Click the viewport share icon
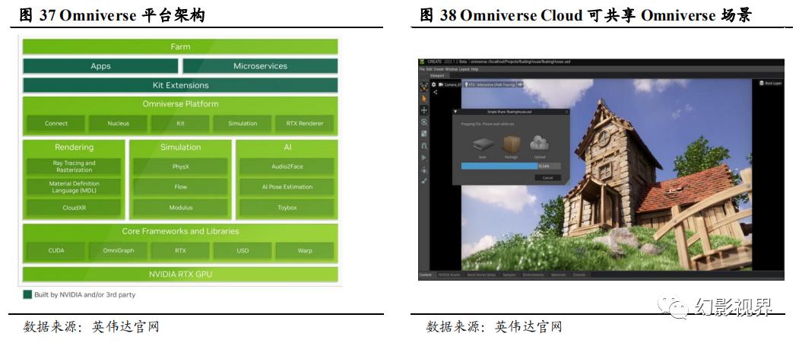Screen dimensions: 799x343 [435, 92]
